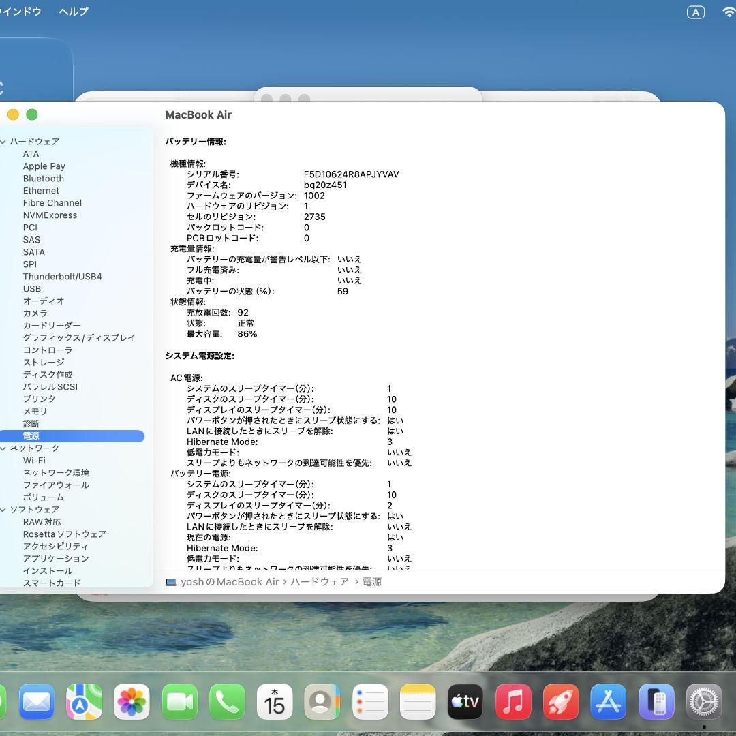Open System Settings from the Dock

click(703, 701)
